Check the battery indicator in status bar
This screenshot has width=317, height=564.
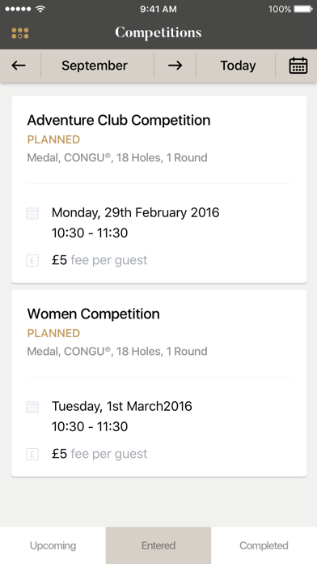pyautogui.click(x=303, y=9)
